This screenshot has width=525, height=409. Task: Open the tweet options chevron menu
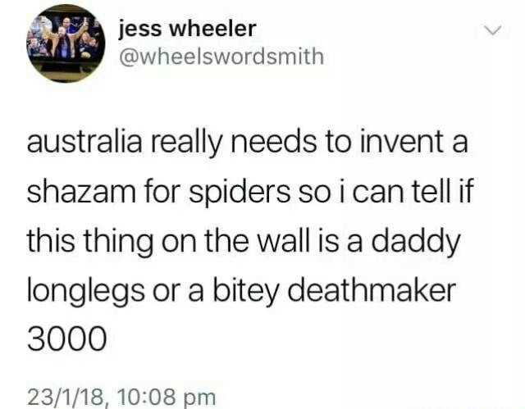coord(494,31)
